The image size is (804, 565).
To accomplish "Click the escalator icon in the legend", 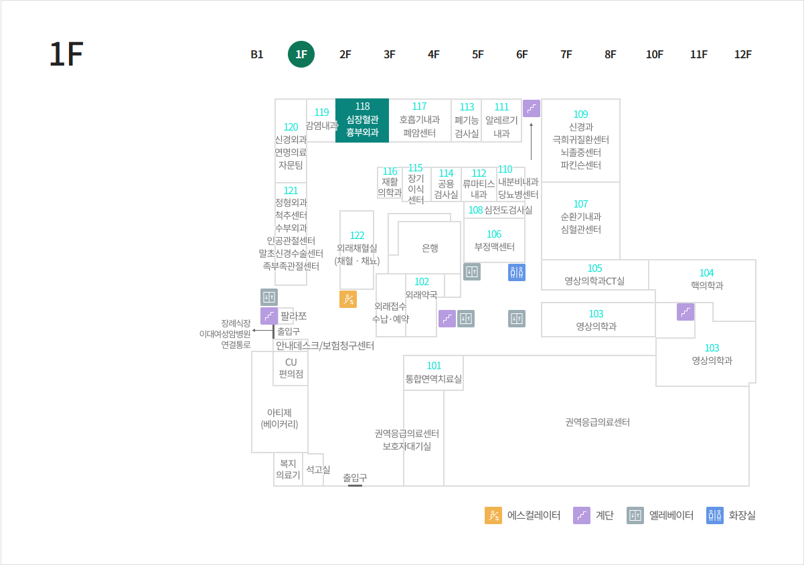I will point(493,515).
